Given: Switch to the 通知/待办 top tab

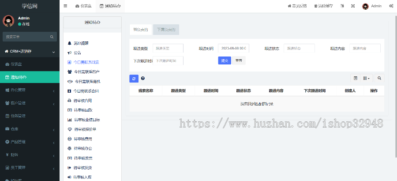Looking at the screenshot, I should [x=110, y=6].
